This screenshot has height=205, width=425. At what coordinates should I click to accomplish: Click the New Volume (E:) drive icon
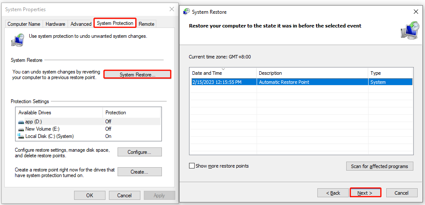(21, 129)
